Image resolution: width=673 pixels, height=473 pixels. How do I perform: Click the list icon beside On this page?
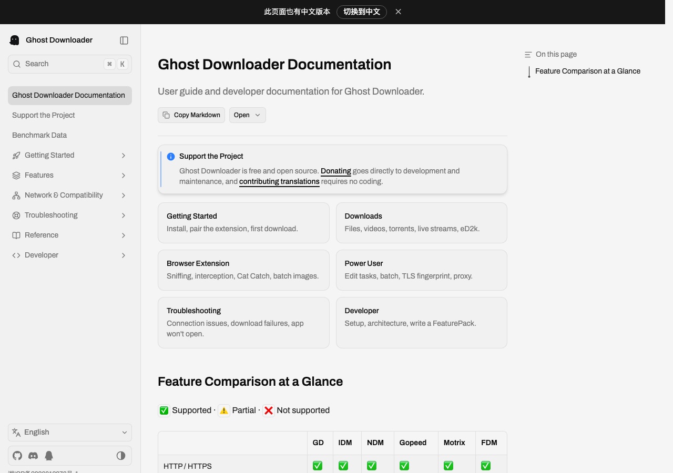point(528,54)
